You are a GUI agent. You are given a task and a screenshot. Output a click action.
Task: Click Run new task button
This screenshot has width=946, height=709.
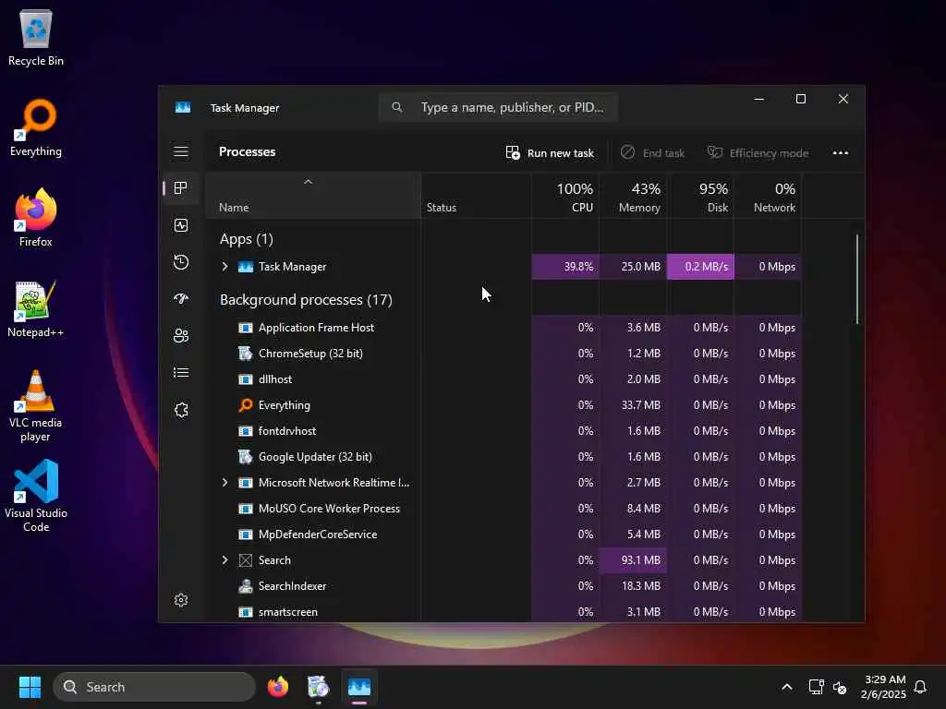tap(550, 153)
